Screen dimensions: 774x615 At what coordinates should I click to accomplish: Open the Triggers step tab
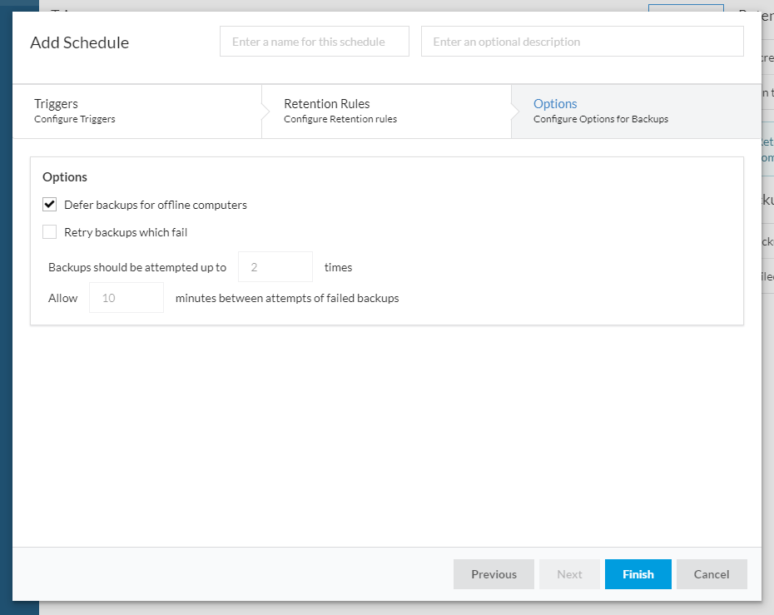pyautogui.click(x=137, y=111)
